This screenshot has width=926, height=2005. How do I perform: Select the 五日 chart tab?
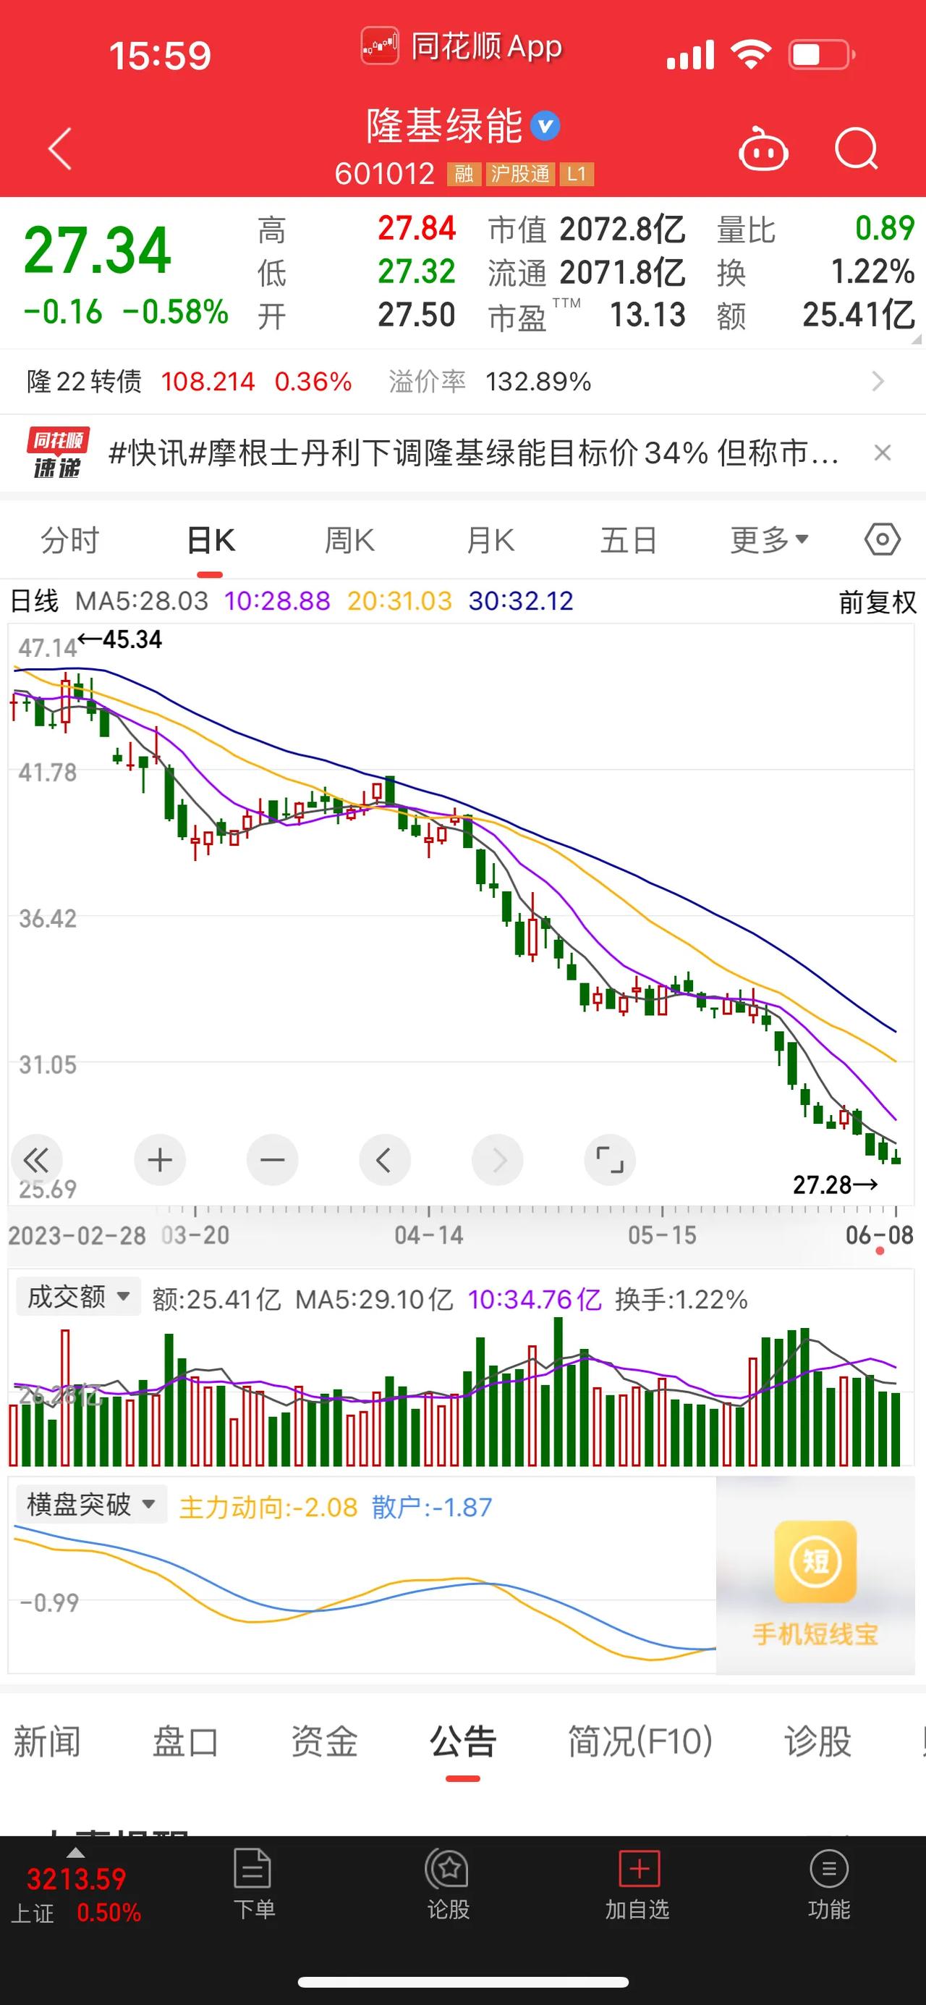click(x=628, y=539)
